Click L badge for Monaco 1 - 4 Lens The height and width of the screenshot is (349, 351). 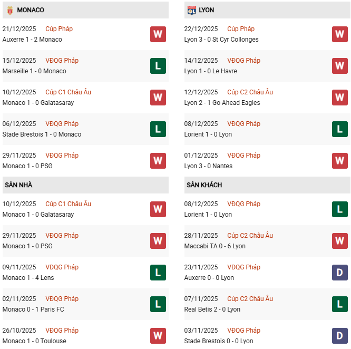click(158, 273)
